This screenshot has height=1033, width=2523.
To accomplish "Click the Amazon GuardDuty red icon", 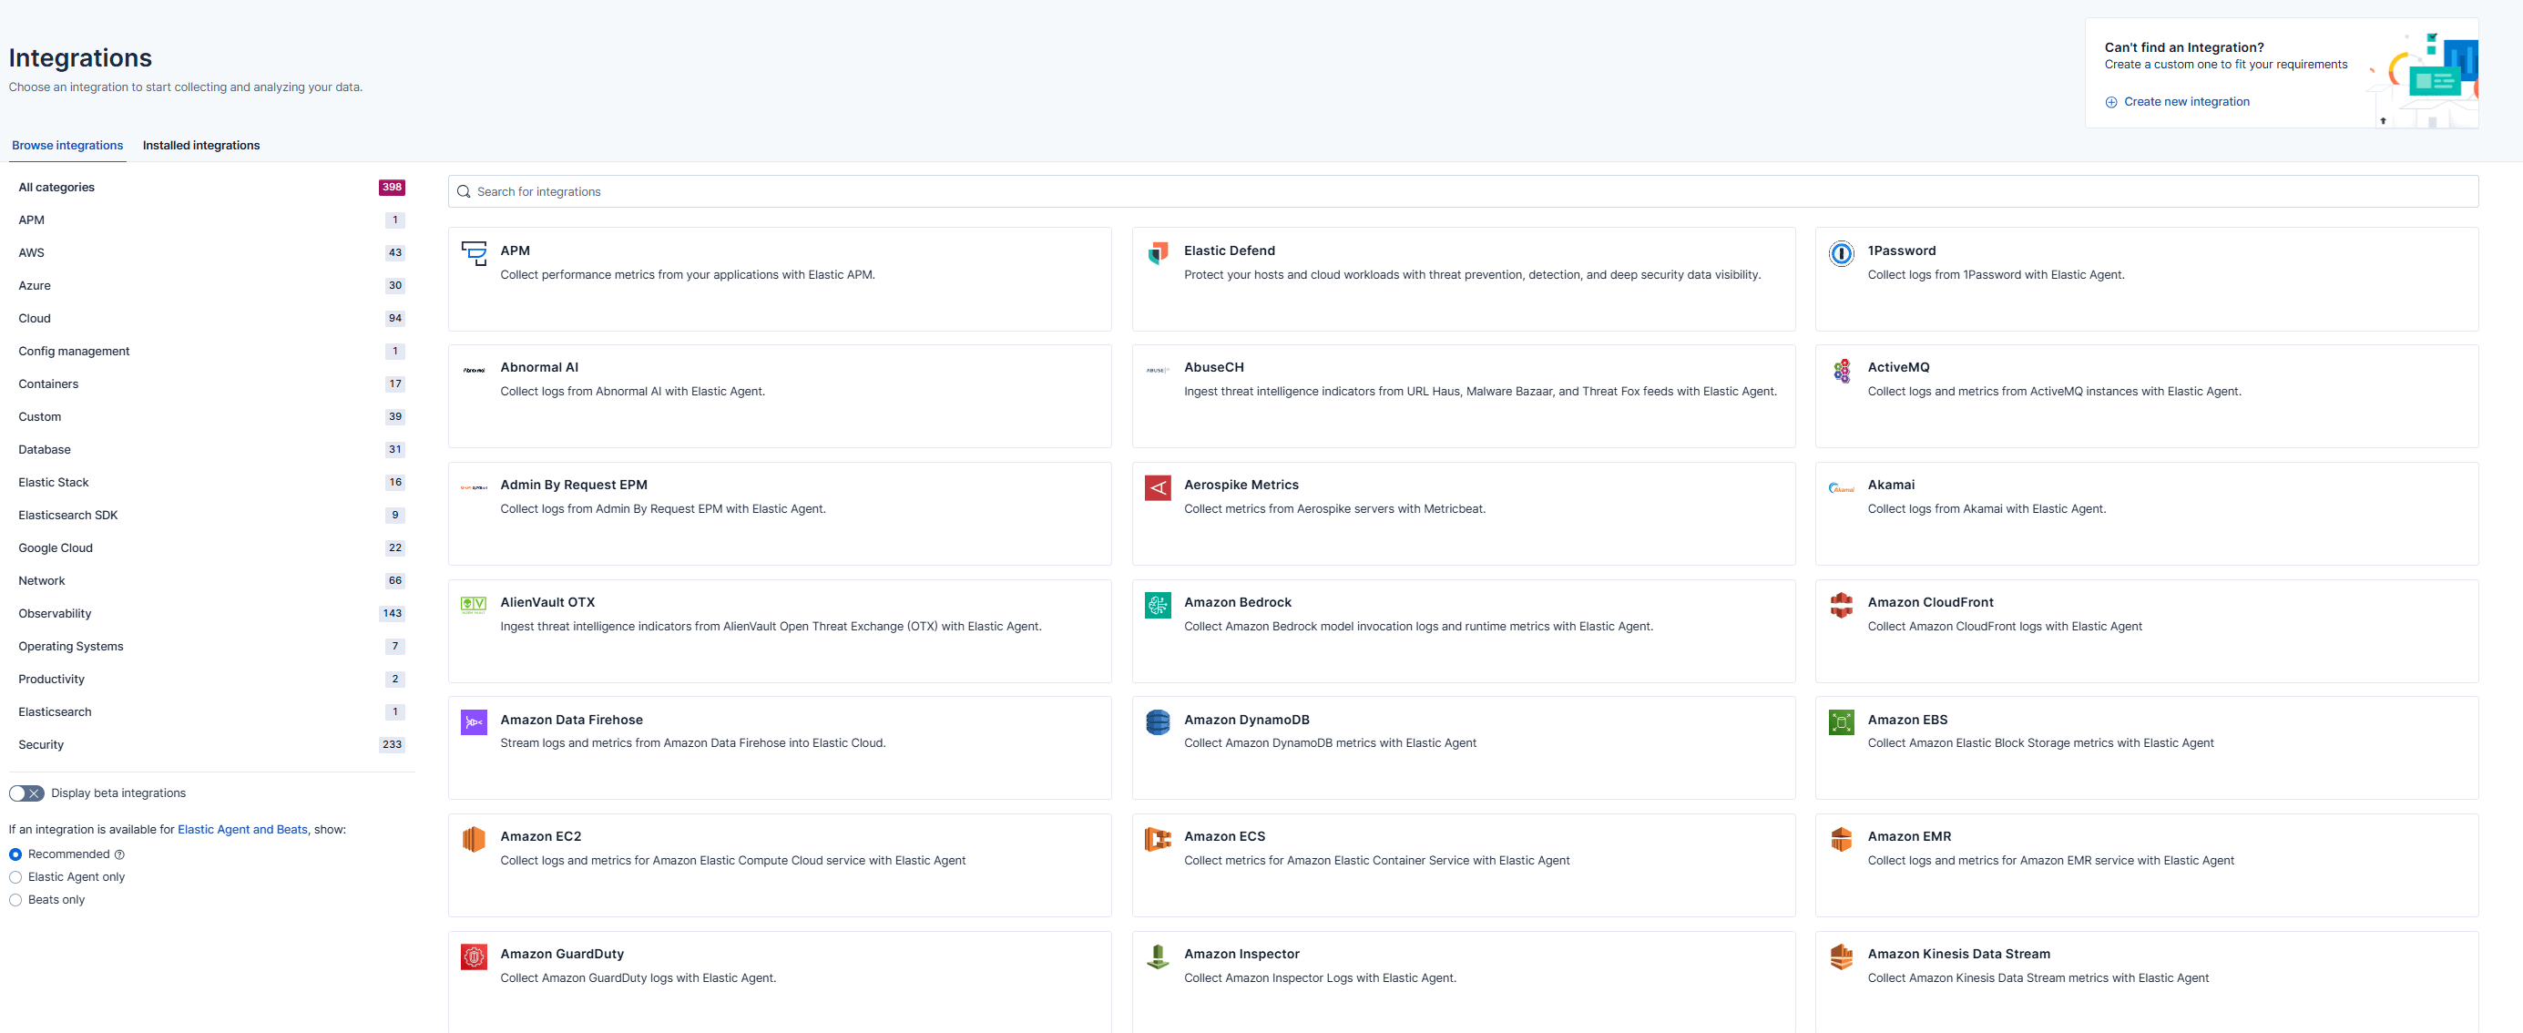I will click(474, 956).
